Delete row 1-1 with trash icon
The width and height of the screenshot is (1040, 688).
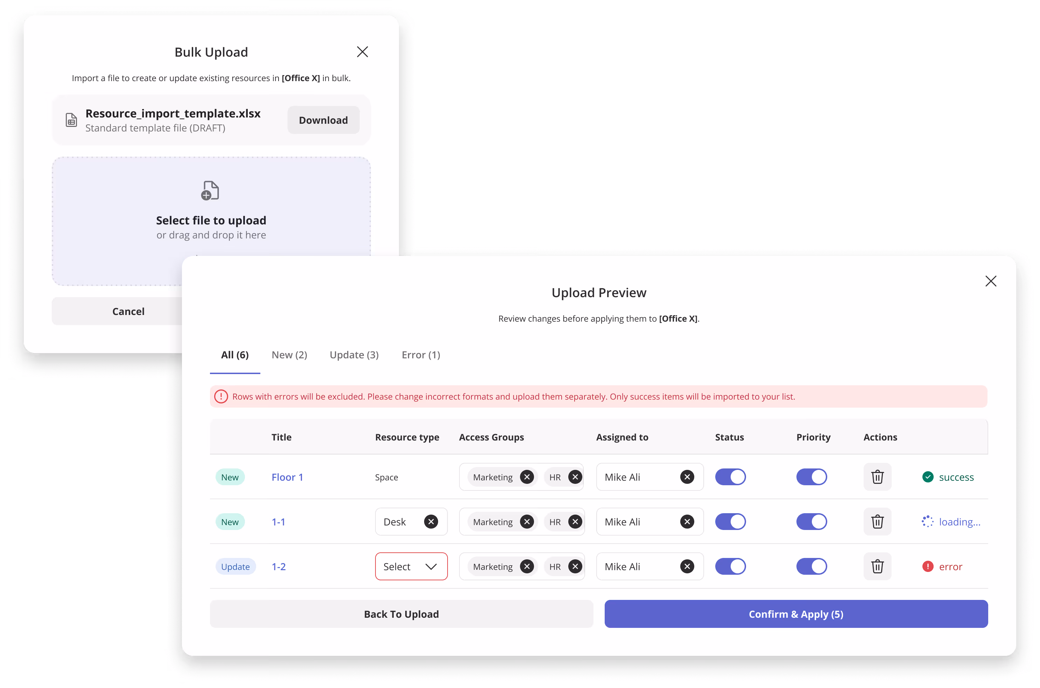(877, 522)
